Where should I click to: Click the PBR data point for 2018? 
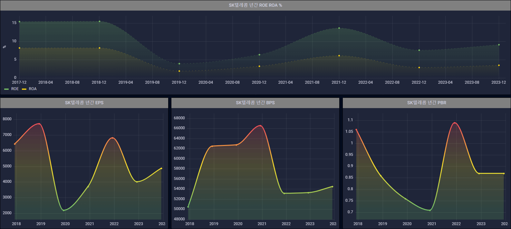tap(356, 130)
